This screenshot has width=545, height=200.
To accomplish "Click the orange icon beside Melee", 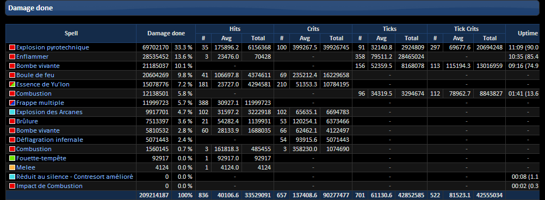I will tap(12, 167).
